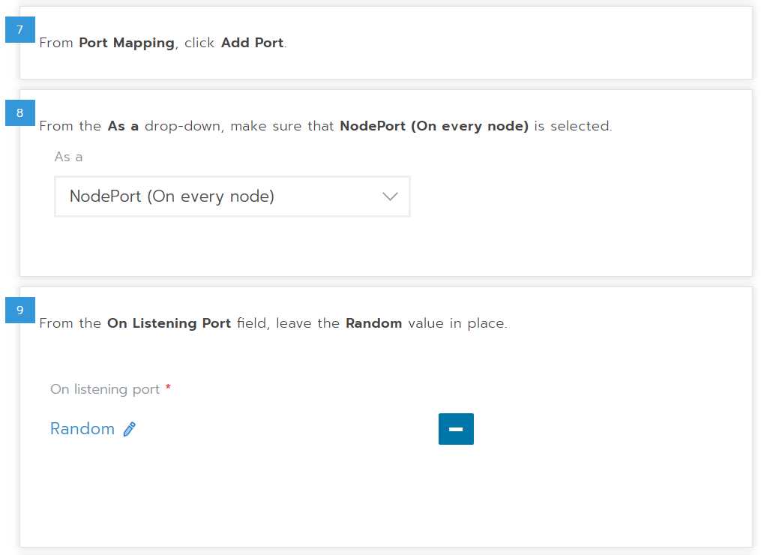Click the bold 'Random' word in step 9

pyautogui.click(x=373, y=323)
